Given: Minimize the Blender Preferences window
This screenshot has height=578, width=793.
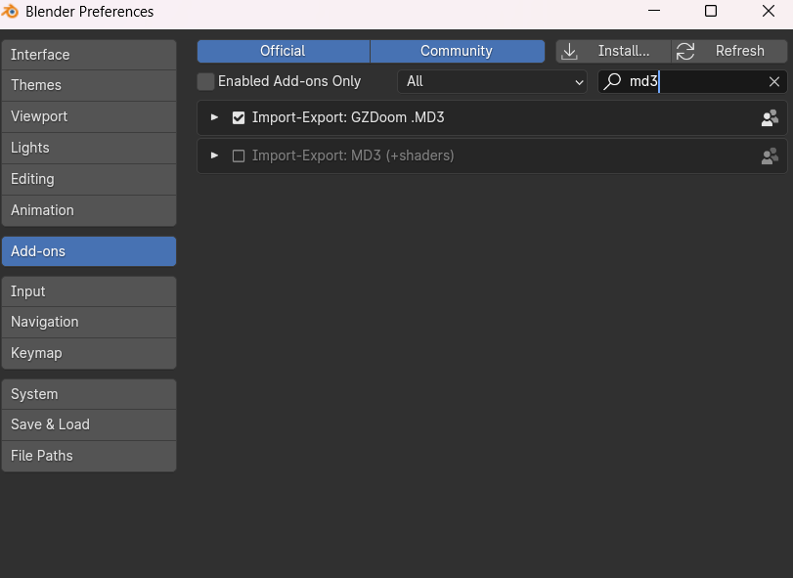Looking at the screenshot, I should tap(654, 11).
